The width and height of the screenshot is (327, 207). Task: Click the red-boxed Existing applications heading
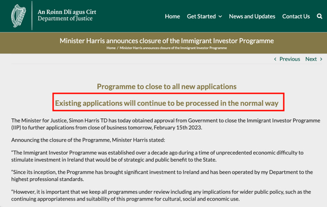click(167, 103)
